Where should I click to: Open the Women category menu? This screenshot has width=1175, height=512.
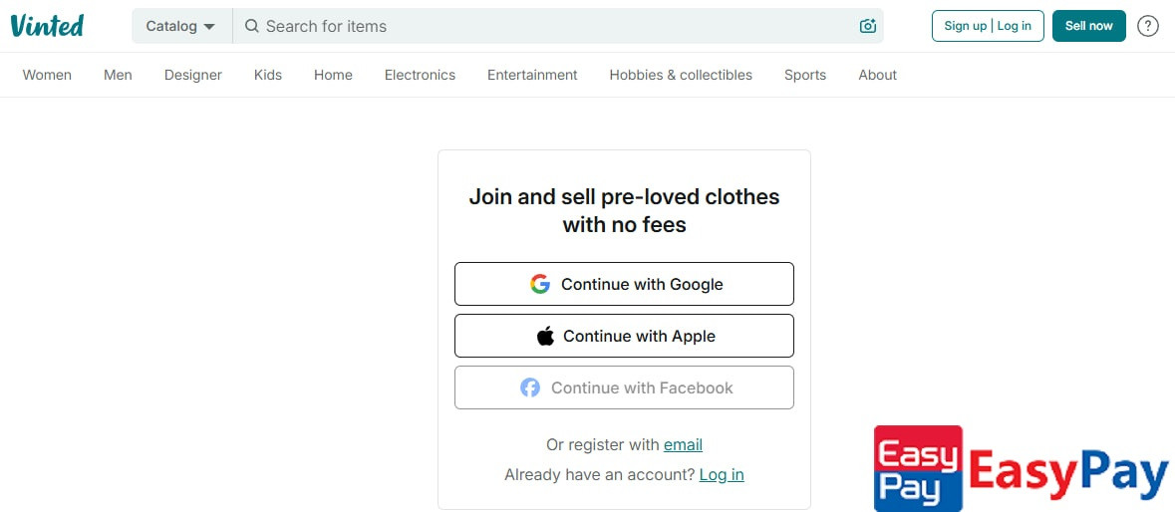[47, 75]
